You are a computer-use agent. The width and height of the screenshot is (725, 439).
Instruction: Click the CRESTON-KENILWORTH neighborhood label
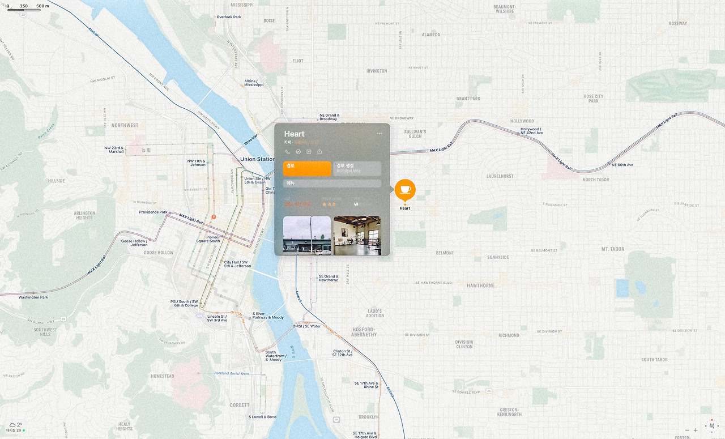click(509, 412)
